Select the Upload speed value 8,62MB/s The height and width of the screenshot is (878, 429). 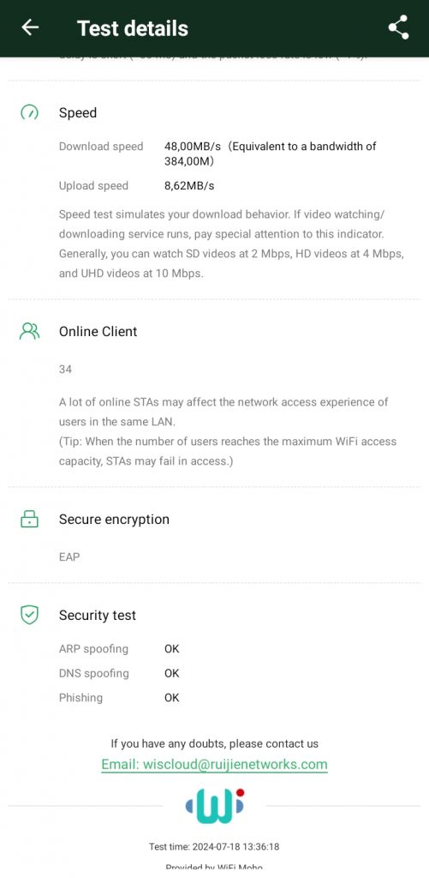189,186
